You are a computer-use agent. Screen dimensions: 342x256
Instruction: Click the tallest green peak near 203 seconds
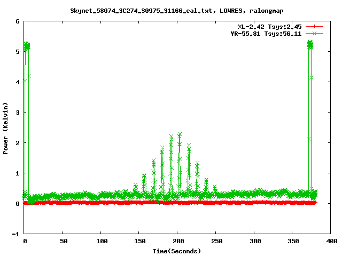[x=180, y=134]
